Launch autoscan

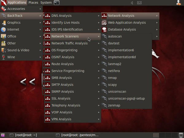click(126, 36)
